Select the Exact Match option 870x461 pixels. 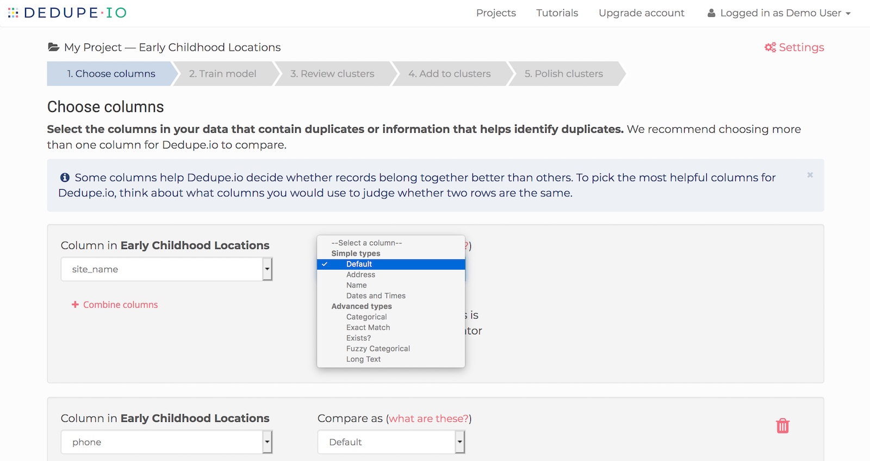point(391,327)
